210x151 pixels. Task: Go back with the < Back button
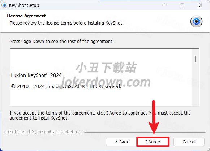pyautogui.click(x=121, y=142)
